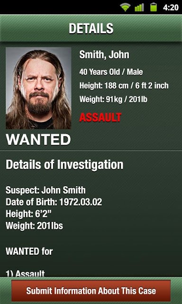Click the Details of Investigation heading
Screen dimensions: 182x304
click(x=64, y=164)
